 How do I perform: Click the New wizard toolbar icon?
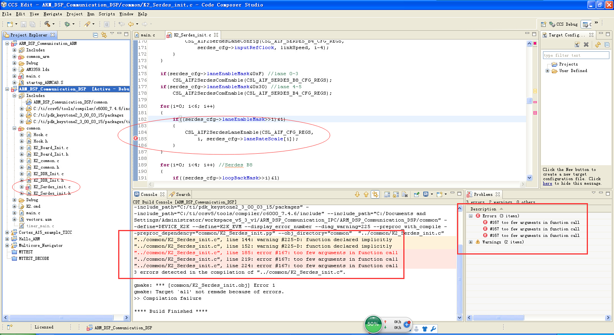click(10, 24)
